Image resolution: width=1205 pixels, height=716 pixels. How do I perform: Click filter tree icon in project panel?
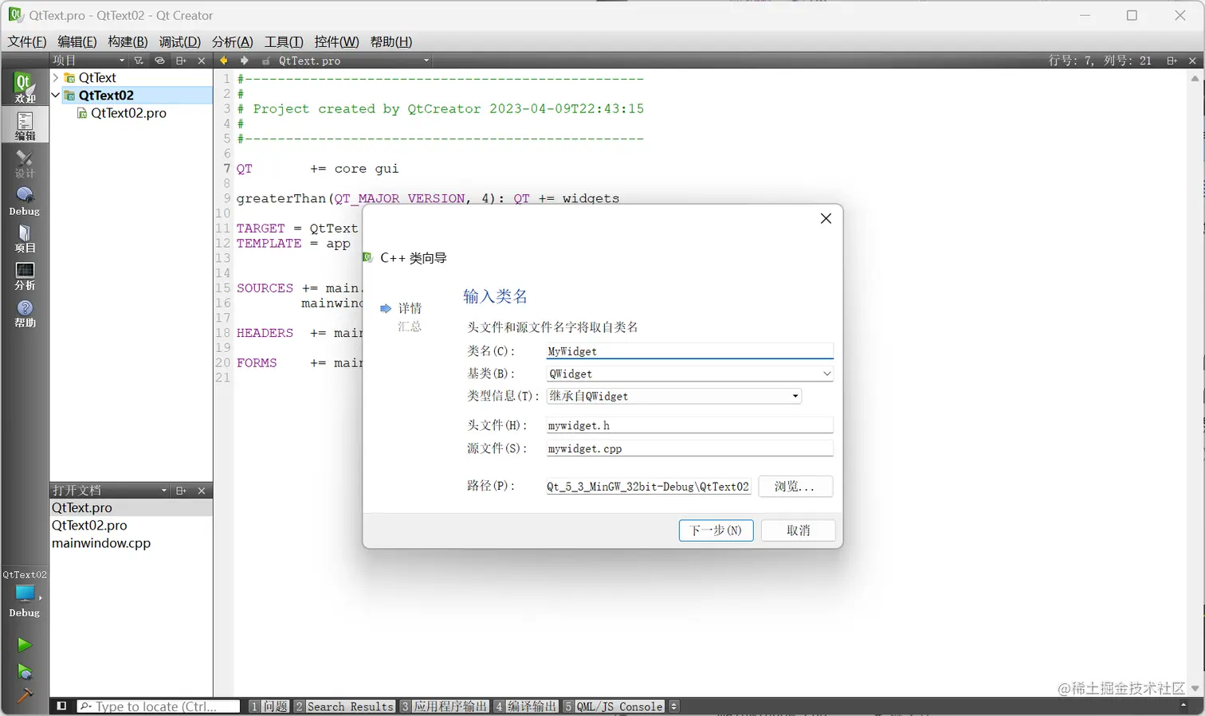(x=139, y=61)
